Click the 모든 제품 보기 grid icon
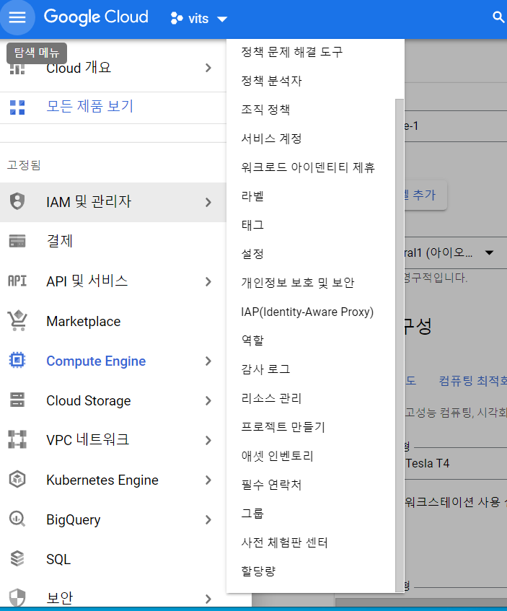507x611 pixels. coord(17,107)
